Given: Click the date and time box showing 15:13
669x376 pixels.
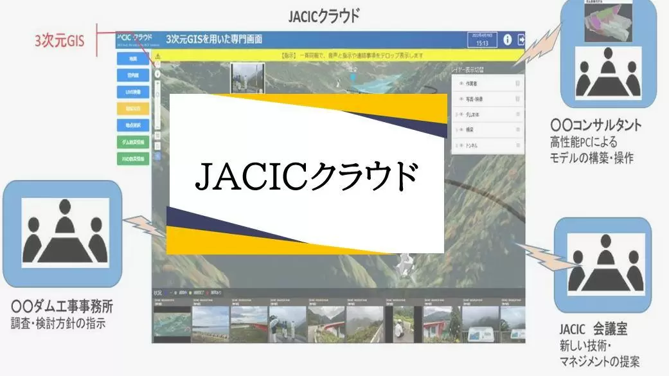Looking at the screenshot, I should (x=482, y=40).
